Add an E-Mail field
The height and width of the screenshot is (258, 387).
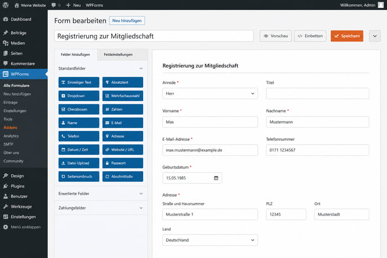point(123,123)
